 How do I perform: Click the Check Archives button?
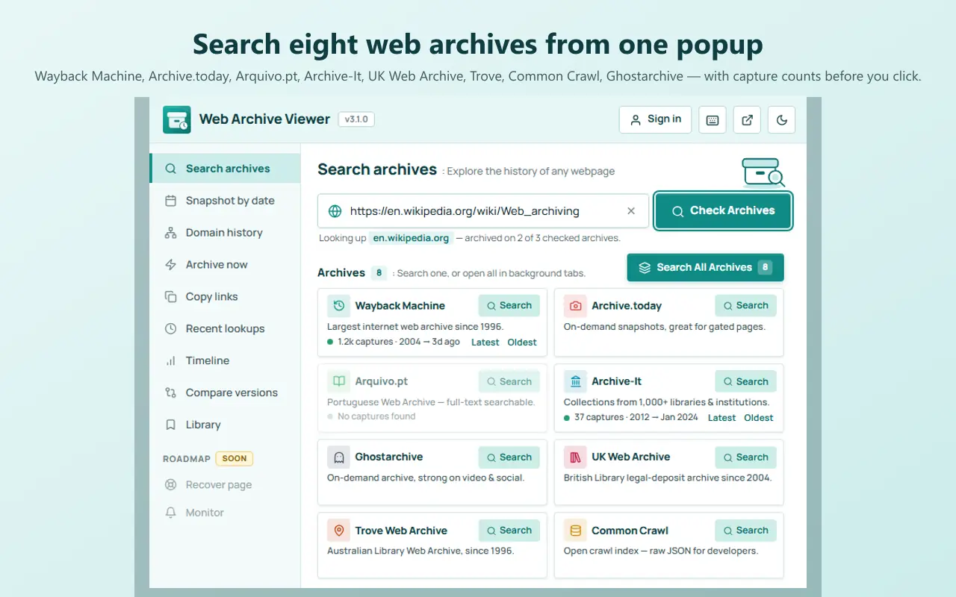(723, 211)
